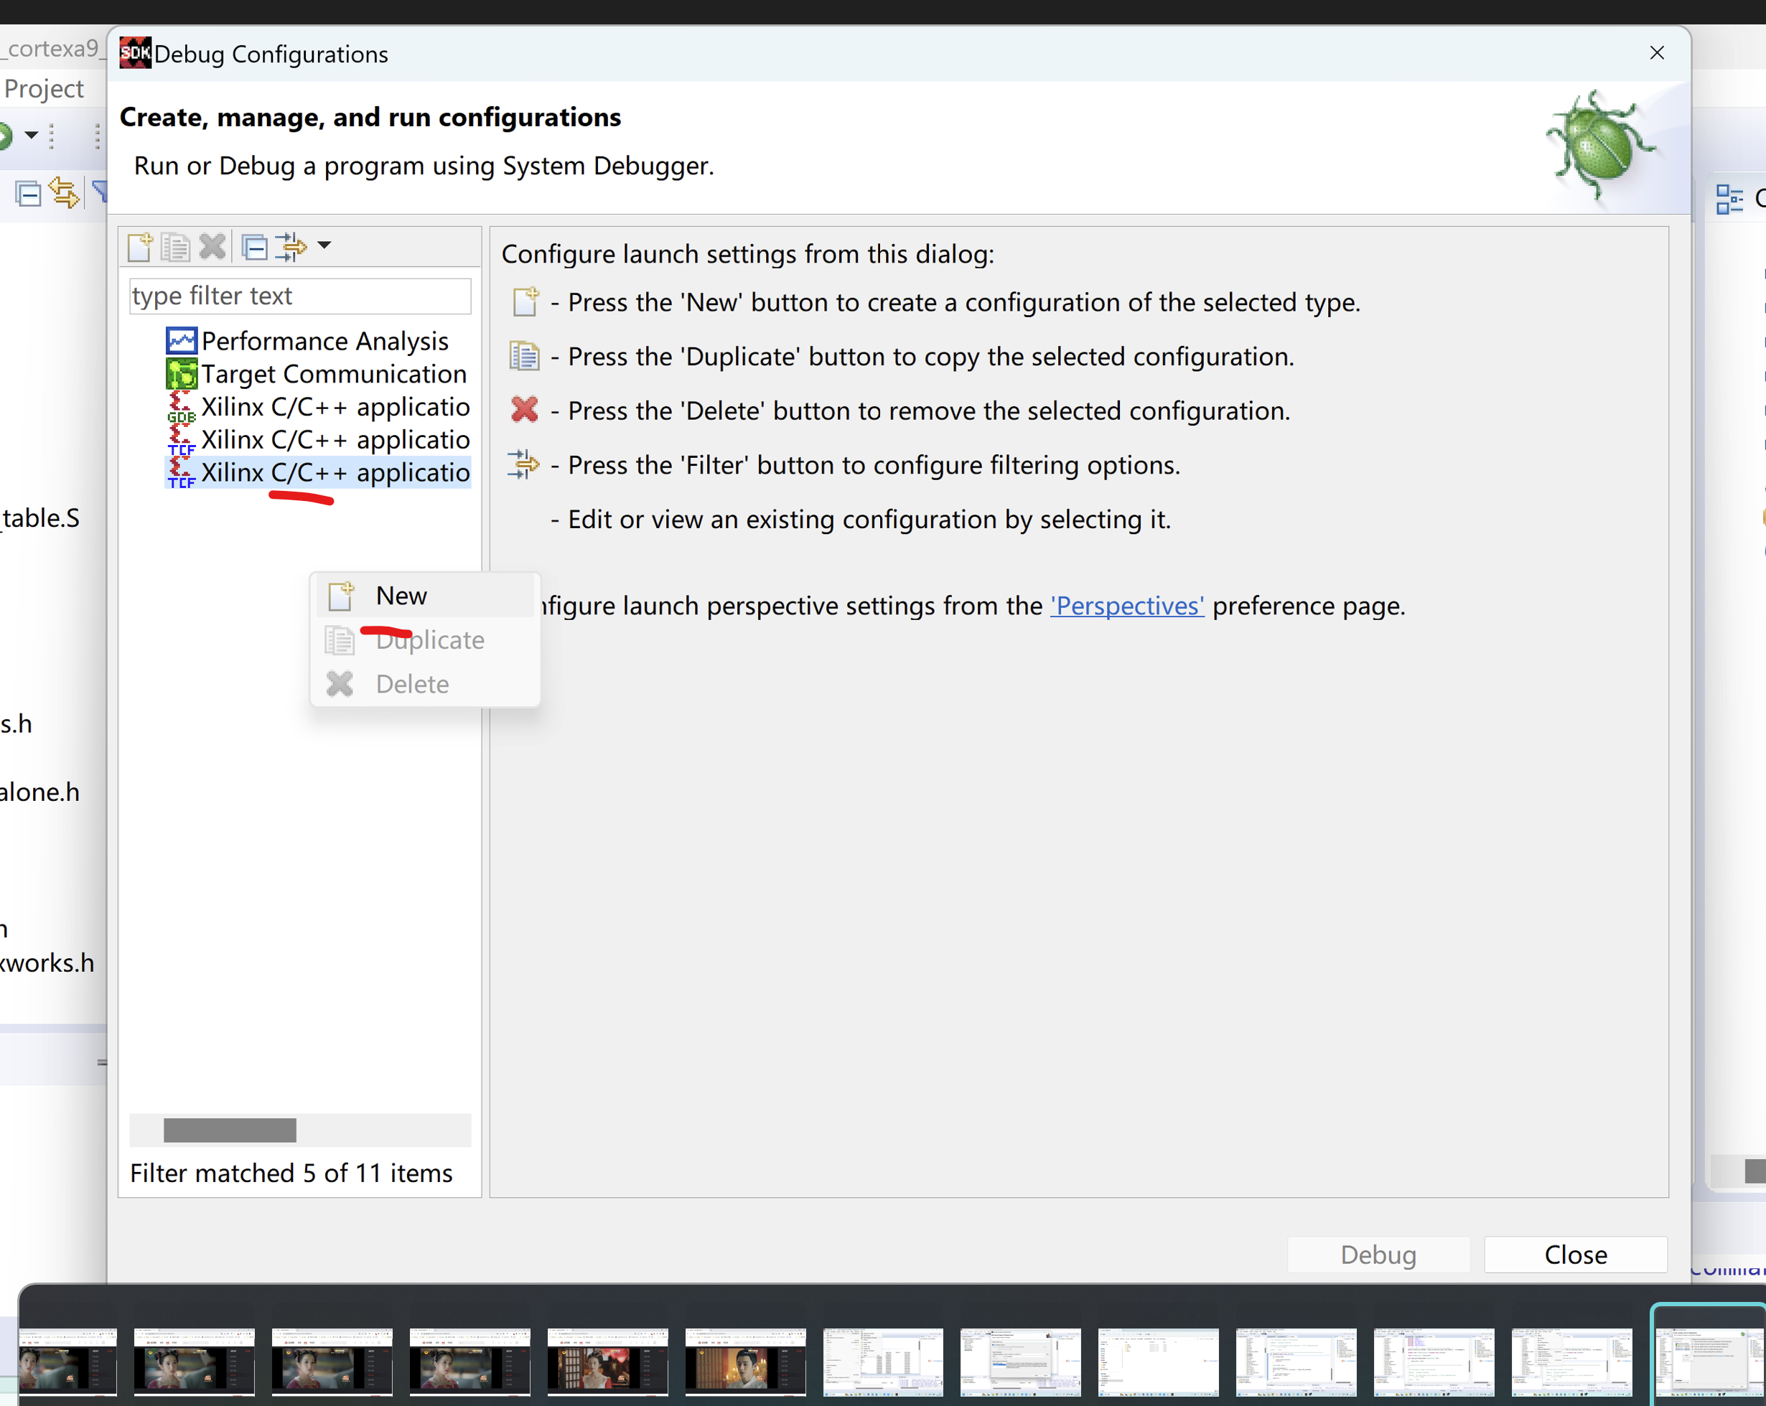
Task: Open the 'Perspectives' preference link
Action: (x=1127, y=606)
